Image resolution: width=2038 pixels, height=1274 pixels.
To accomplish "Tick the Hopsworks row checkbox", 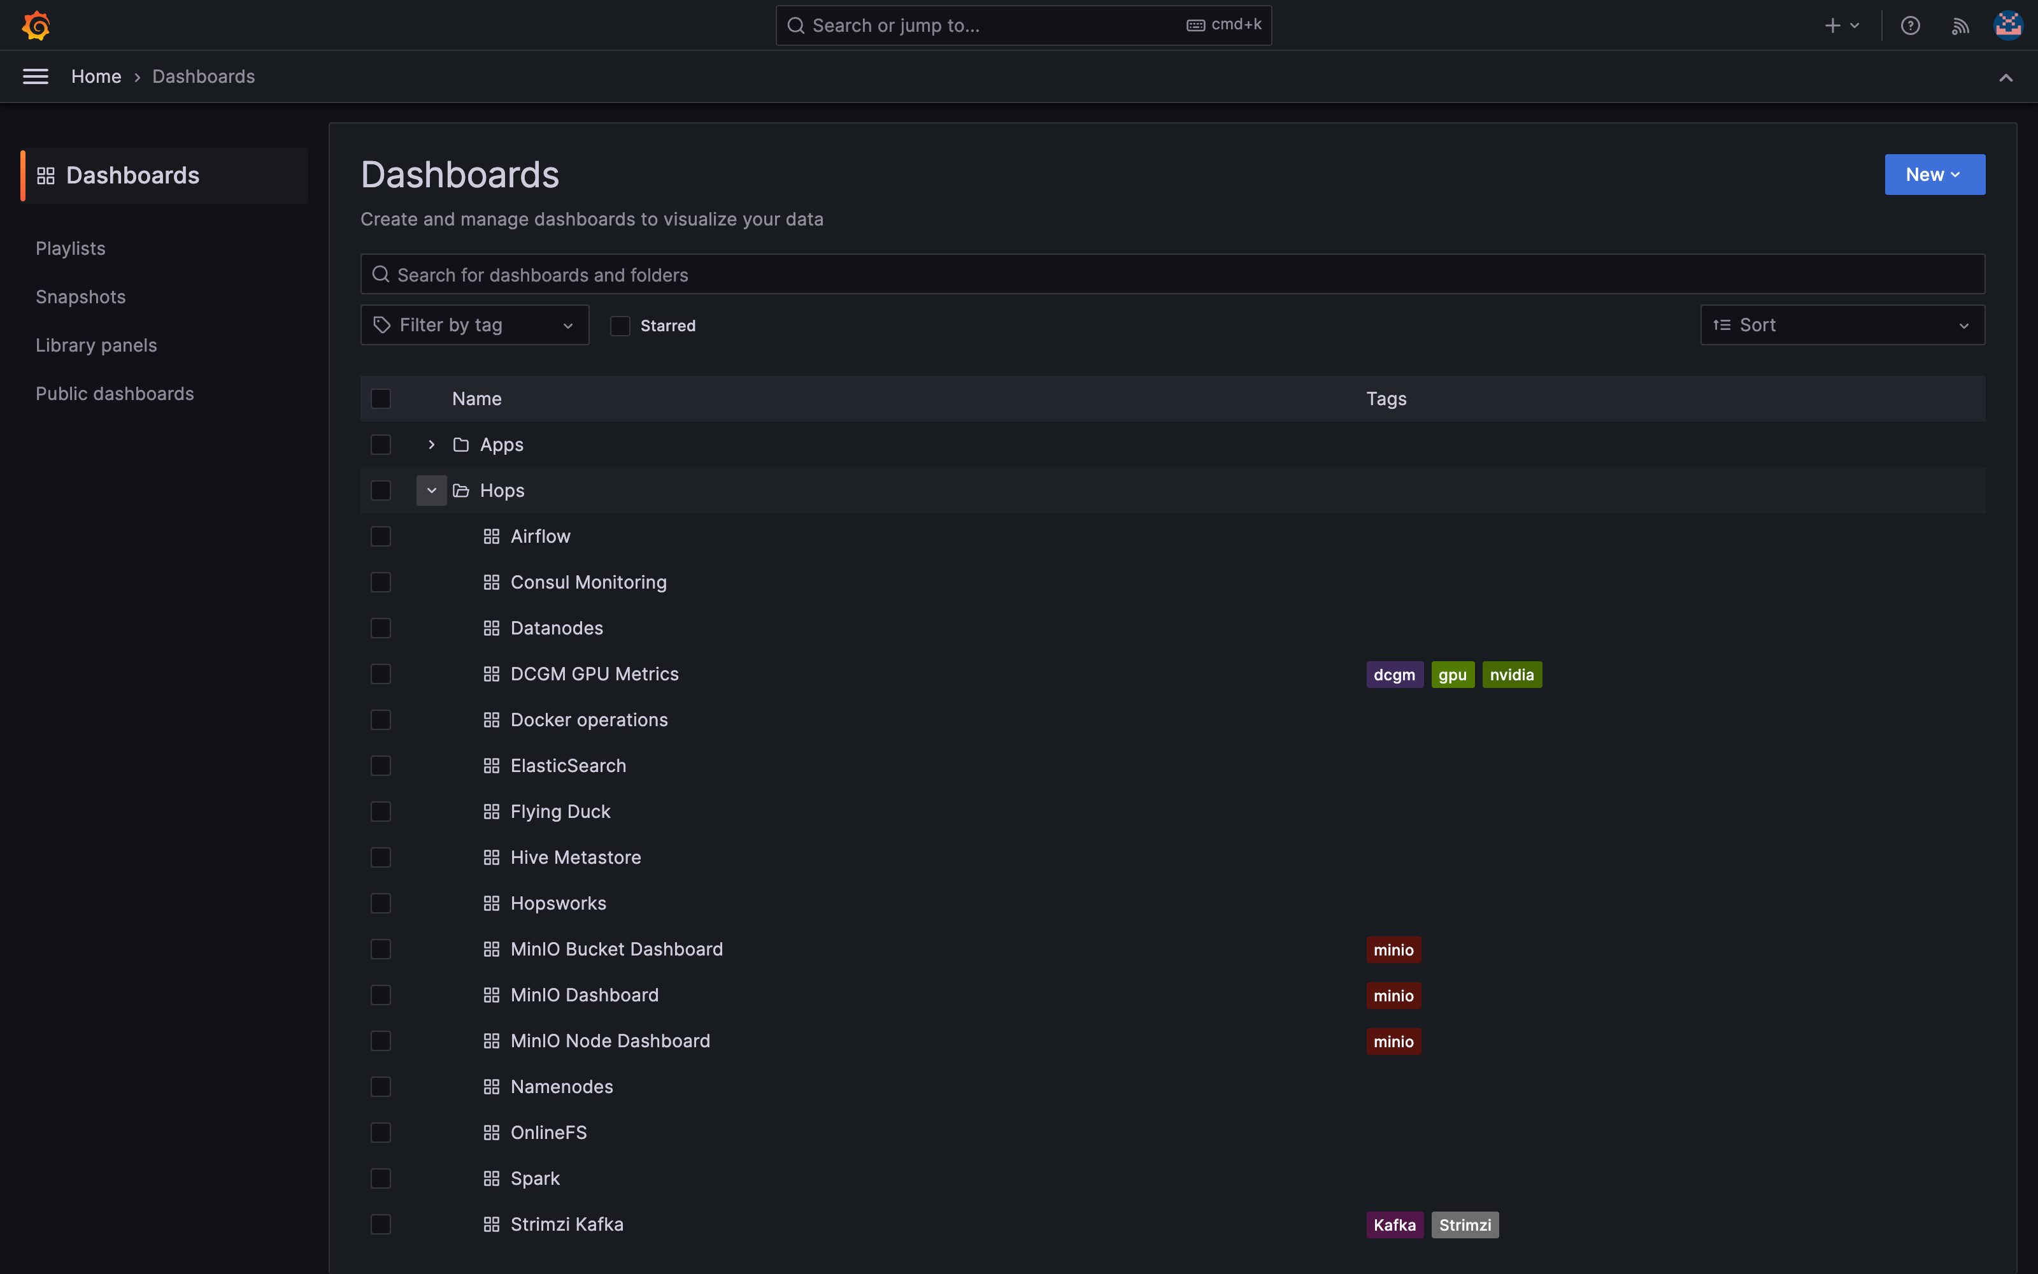I will click(381, 903).
